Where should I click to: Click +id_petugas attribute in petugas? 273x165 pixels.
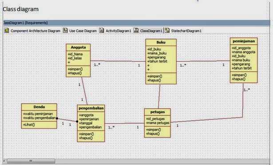coord(155,119)
